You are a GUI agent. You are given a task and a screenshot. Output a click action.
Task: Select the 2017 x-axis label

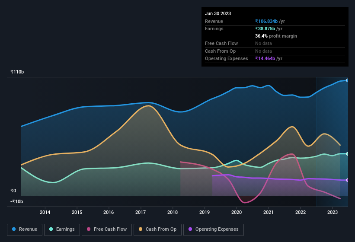tap(141, 212)
